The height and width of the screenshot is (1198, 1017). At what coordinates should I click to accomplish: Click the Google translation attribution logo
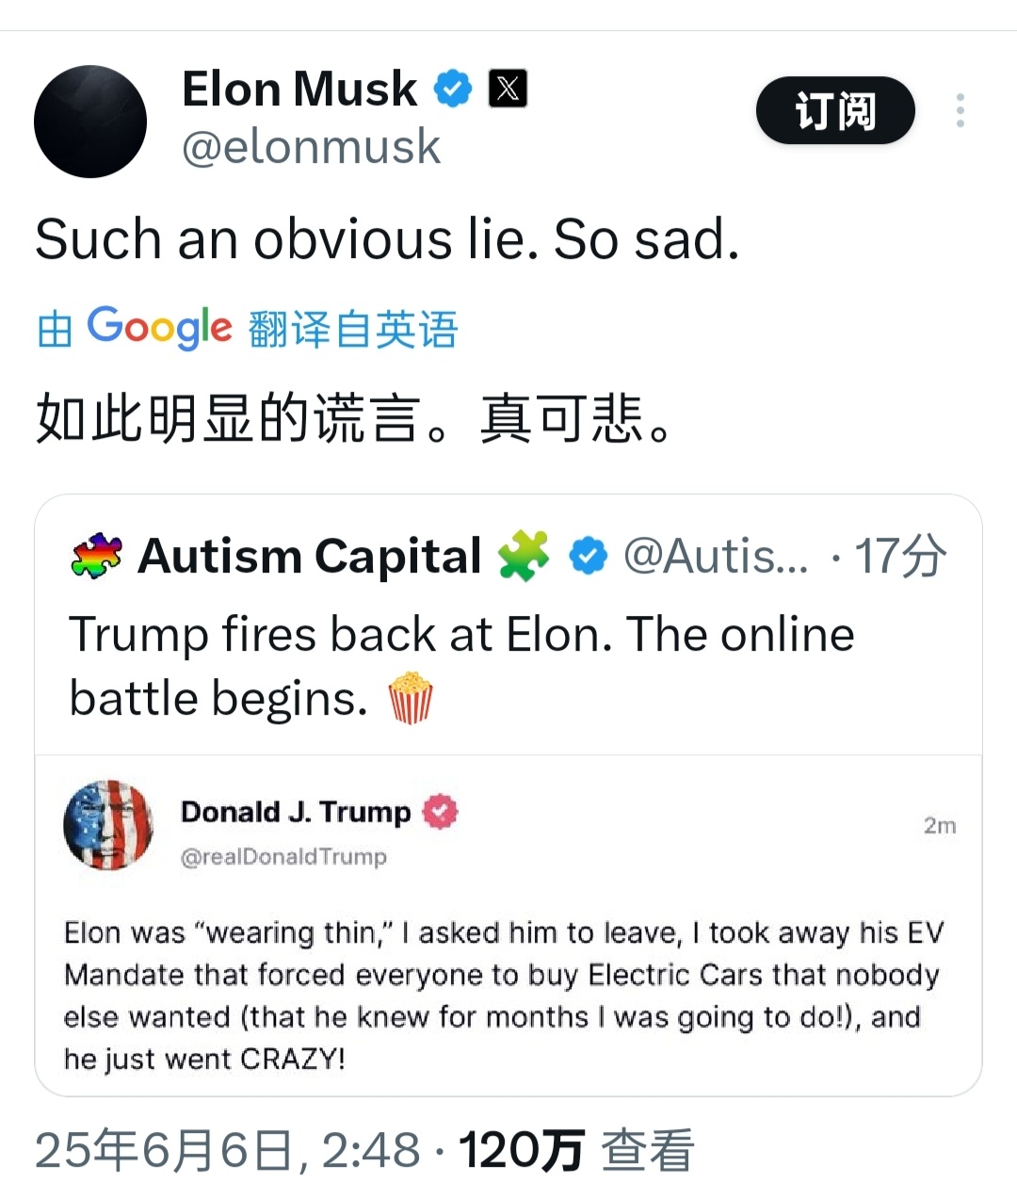tap(159, 328)
